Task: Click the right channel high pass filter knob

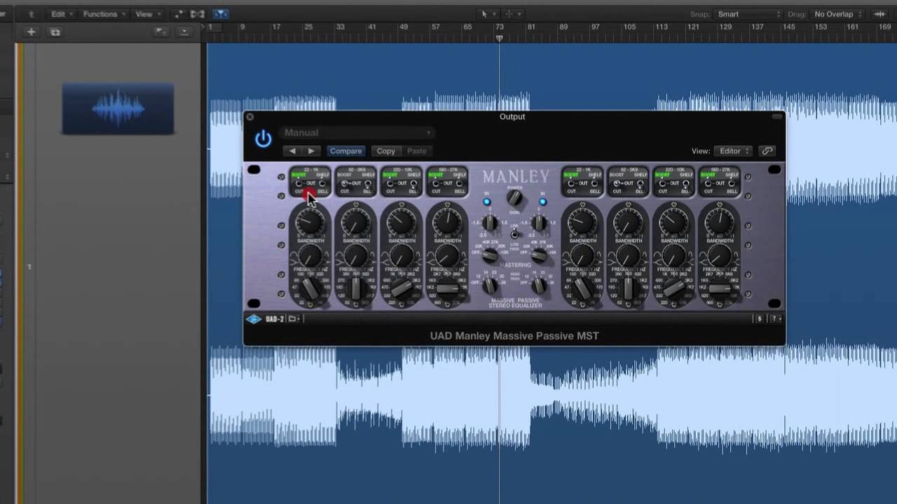Action: (539, 286)
